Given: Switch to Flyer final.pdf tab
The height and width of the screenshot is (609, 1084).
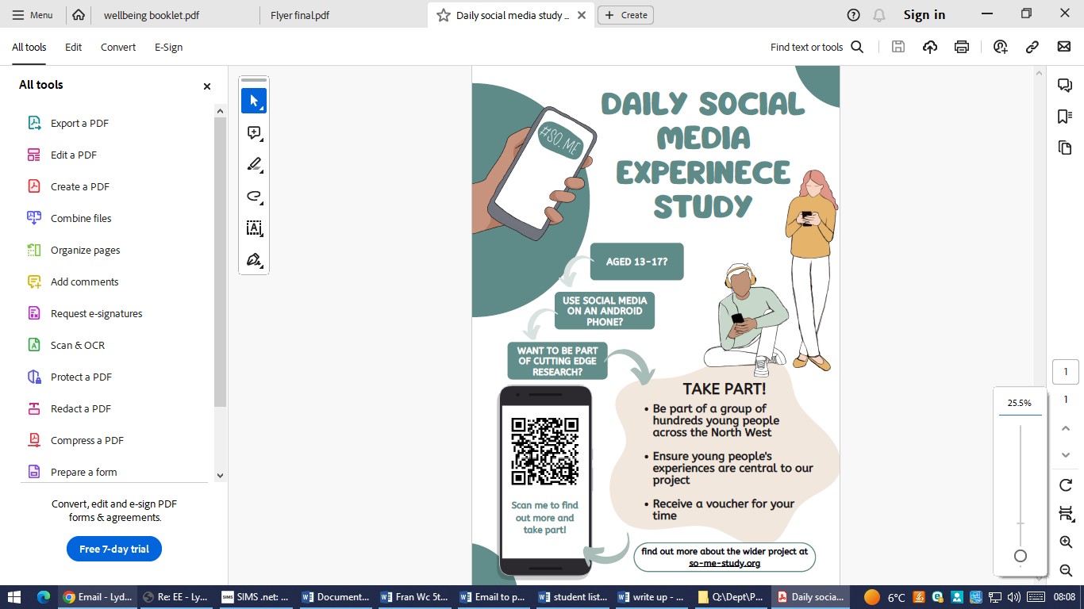Looking at the screenshot, I should pos(300,15).
